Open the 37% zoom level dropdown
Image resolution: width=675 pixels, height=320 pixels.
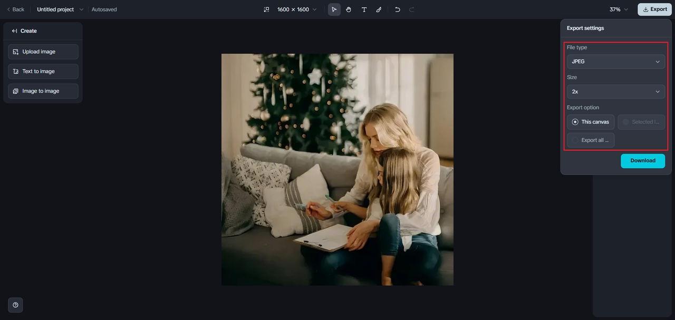(619, 9)
